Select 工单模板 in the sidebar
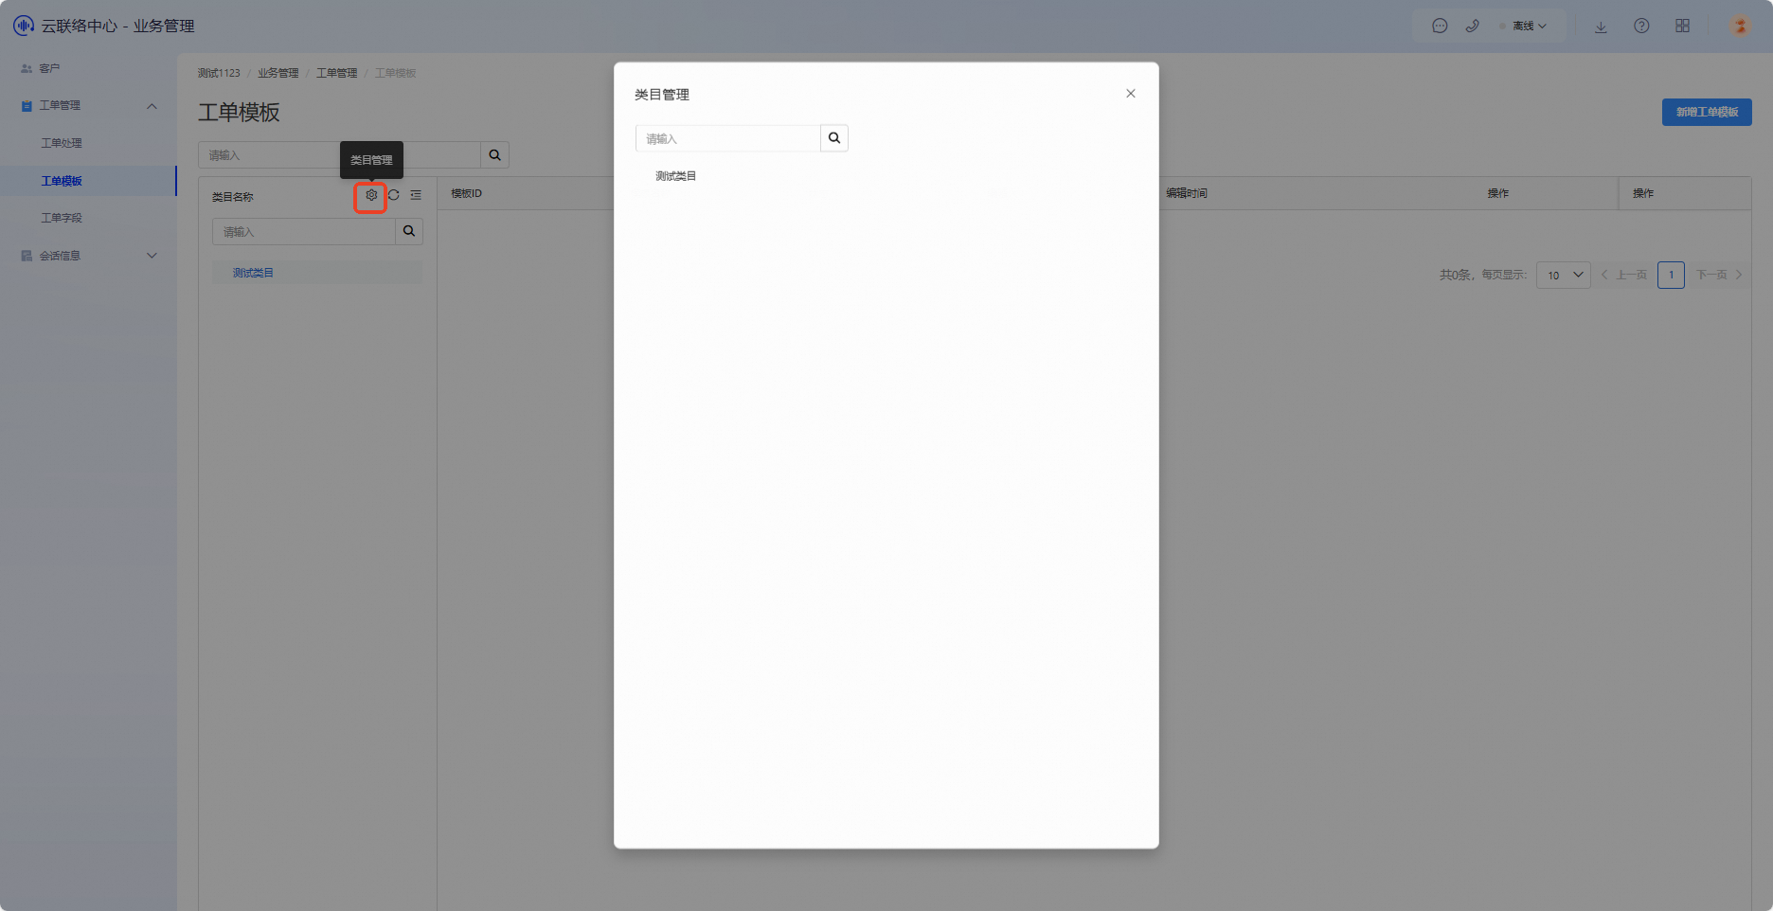Image resolution: width=1773 pixels, height=911 pixels. pyautogui.click(x=88, y=181)
